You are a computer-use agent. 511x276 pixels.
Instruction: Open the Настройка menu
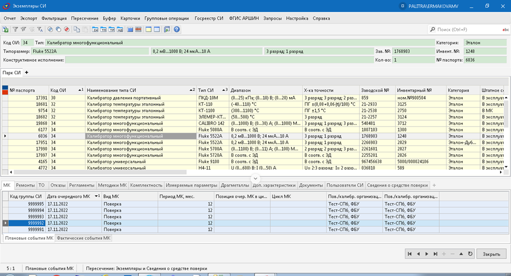tap(297, 18)
